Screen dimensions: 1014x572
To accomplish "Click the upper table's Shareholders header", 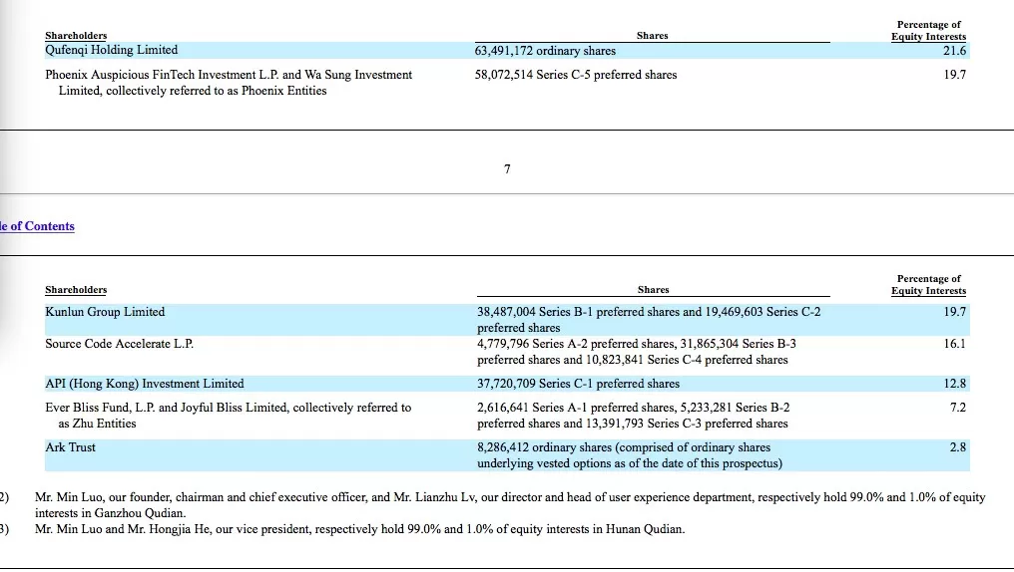I will [76, 36].
